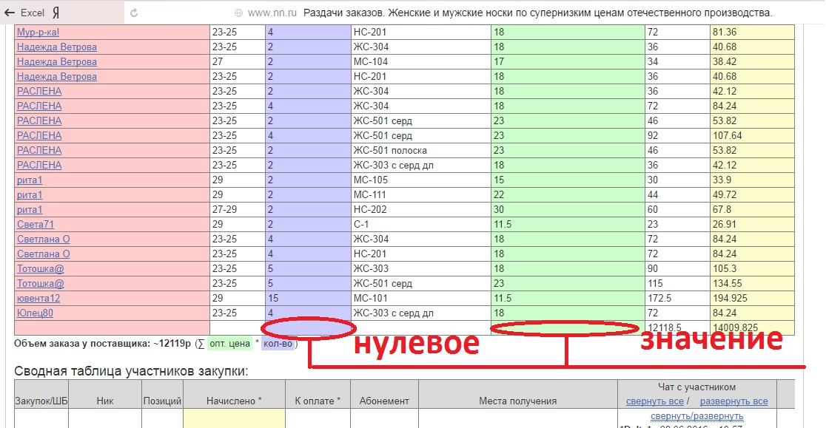Open the Excel tab
Image resolution: width=826 pixels, height=428 pixels.
point(32,13)
